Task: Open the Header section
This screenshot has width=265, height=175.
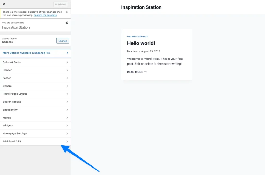Action: [35, 70]
